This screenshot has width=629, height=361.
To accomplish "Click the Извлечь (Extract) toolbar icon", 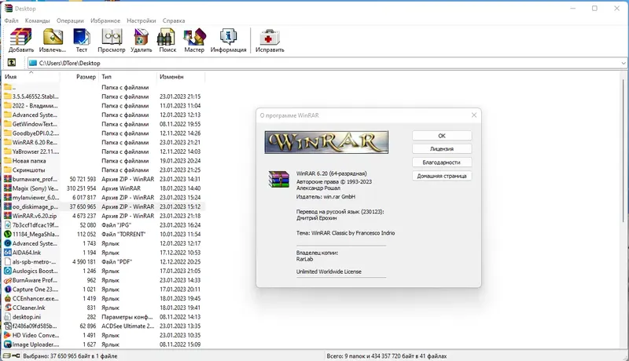I will (53, 41).
